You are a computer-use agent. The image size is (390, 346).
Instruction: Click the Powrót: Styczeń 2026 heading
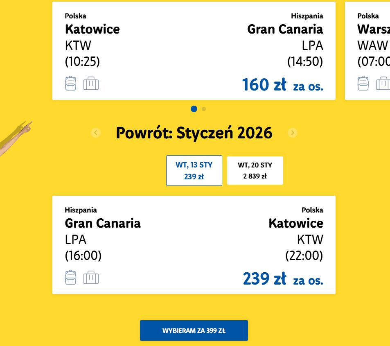click(x=194, y=133)
